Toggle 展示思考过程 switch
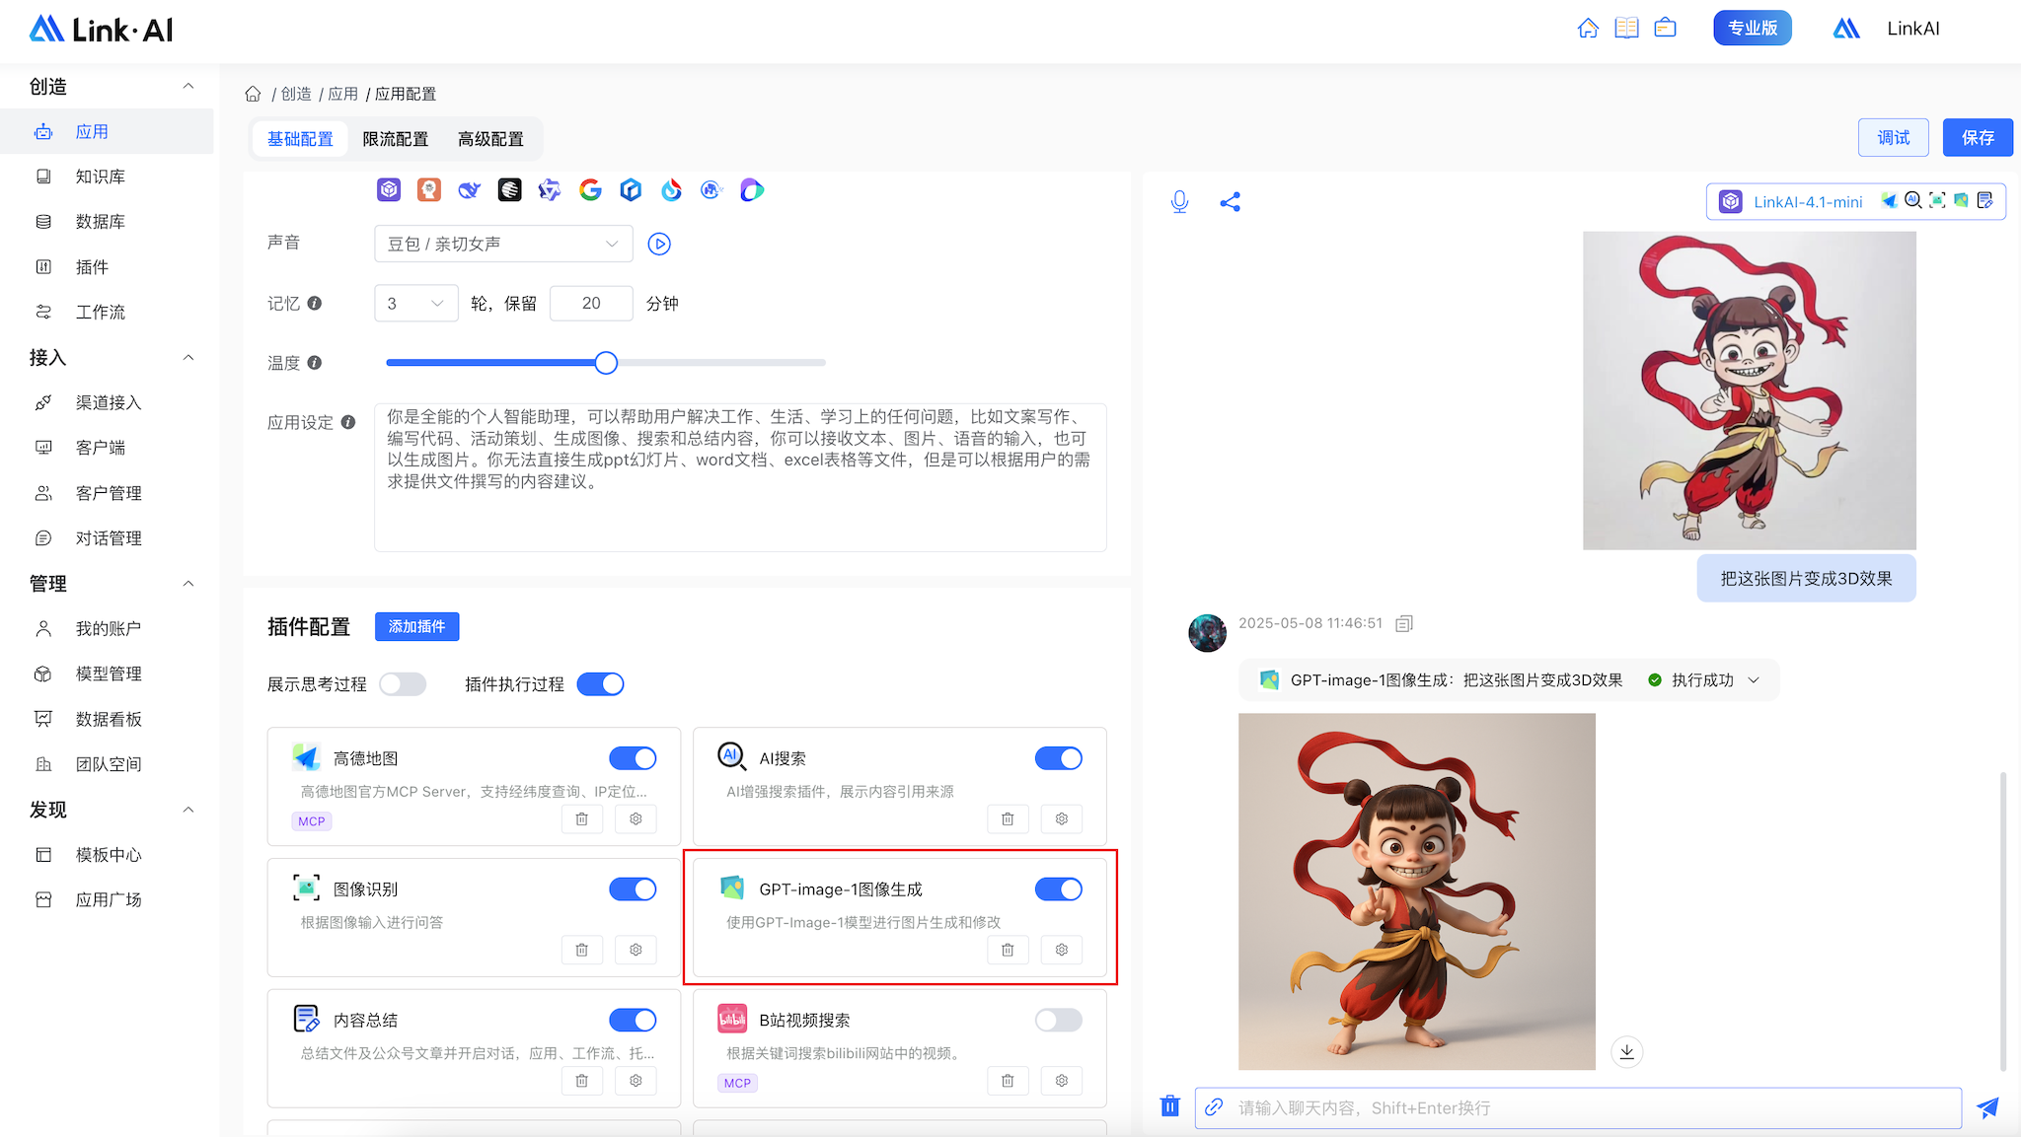Image resolution: width=2021 pixels, height=1137 pixels. point(403,684)
